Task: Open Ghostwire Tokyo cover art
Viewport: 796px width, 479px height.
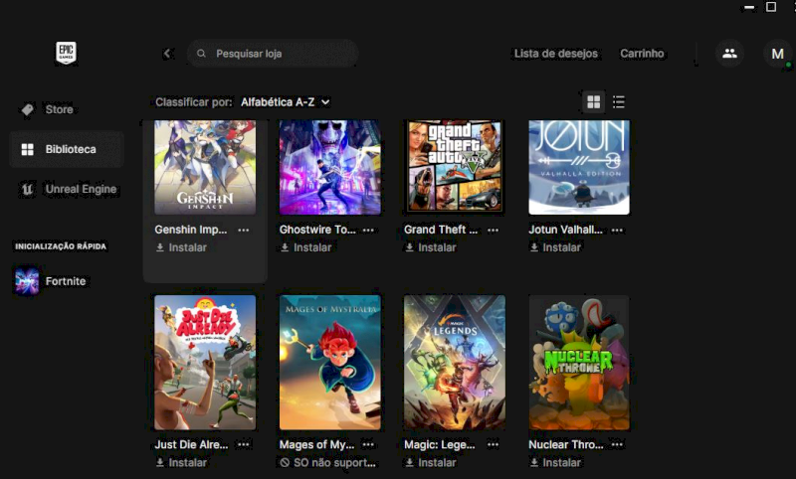Action: click(x=330, y=167)
